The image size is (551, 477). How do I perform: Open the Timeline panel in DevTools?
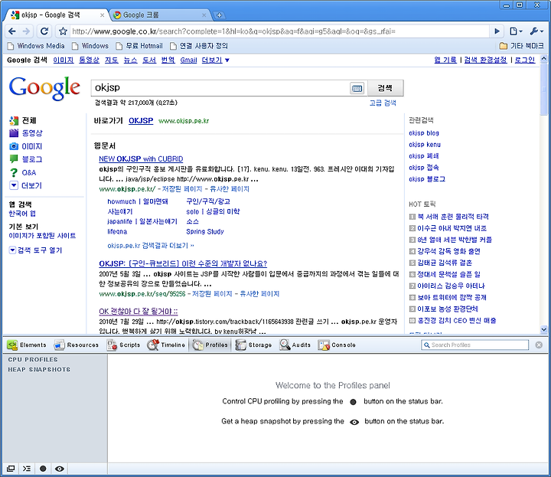(166, 345)
